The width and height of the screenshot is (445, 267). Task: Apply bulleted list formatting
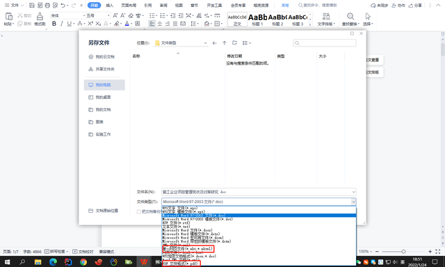tap(152, 15)
